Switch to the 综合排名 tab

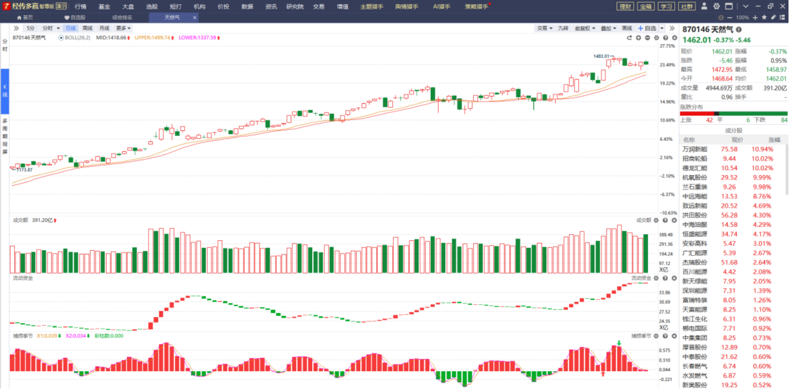(x=122, y=17)
